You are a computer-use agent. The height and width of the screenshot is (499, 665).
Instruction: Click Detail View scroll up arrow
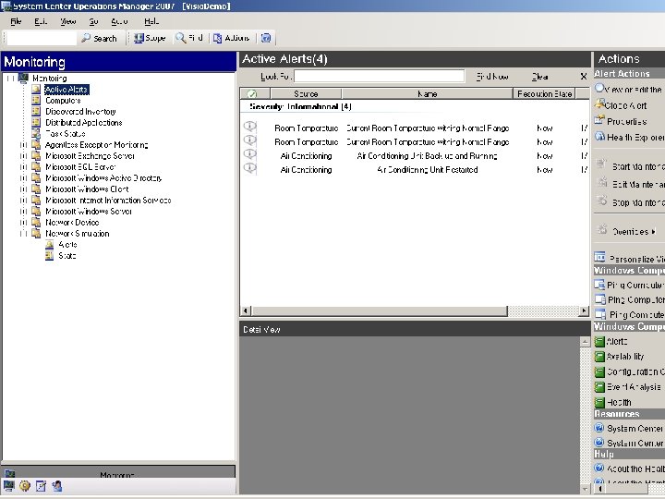coord(585,342)
